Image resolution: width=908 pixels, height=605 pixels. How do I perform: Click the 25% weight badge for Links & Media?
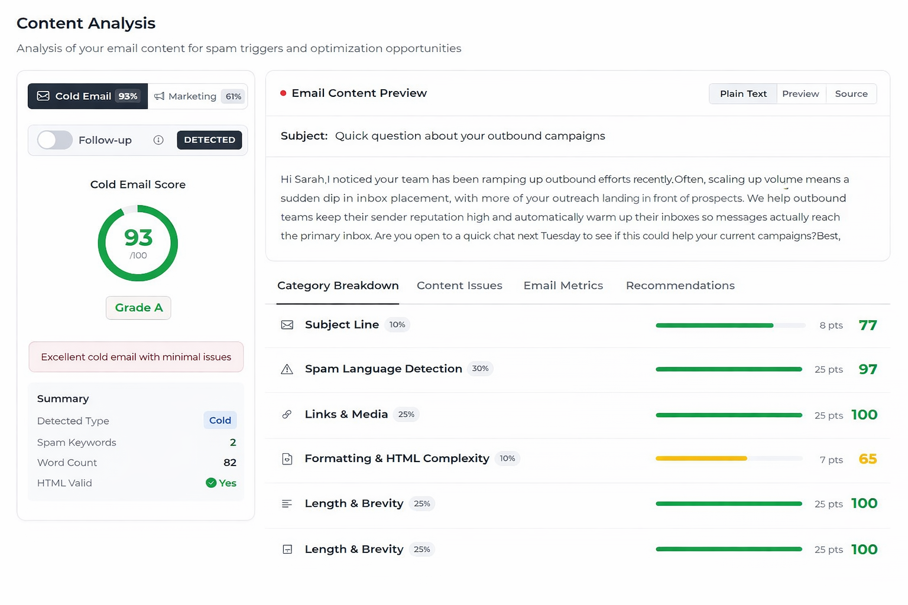406,414
